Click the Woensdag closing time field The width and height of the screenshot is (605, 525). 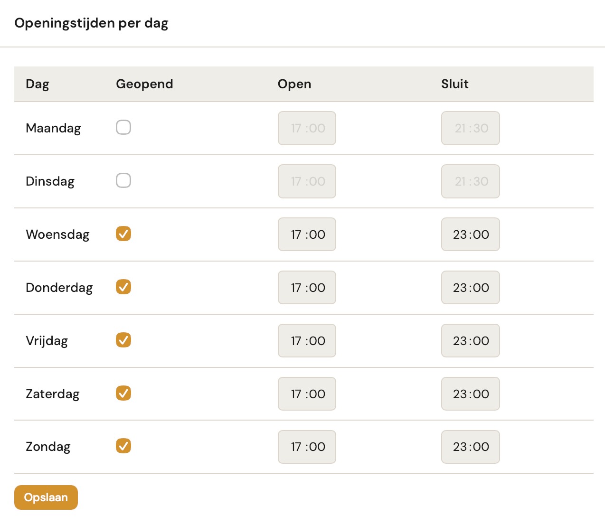click(x=470, y=234)
